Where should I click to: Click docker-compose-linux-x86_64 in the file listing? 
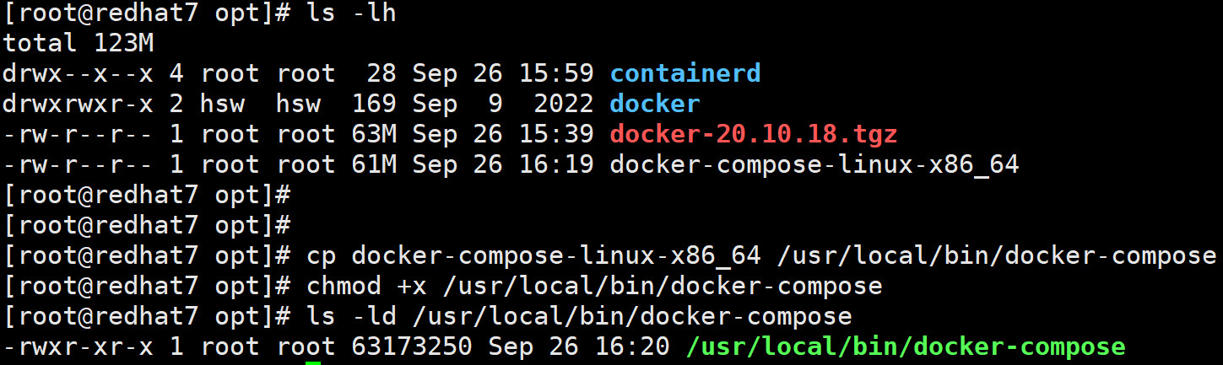[814, 164]
